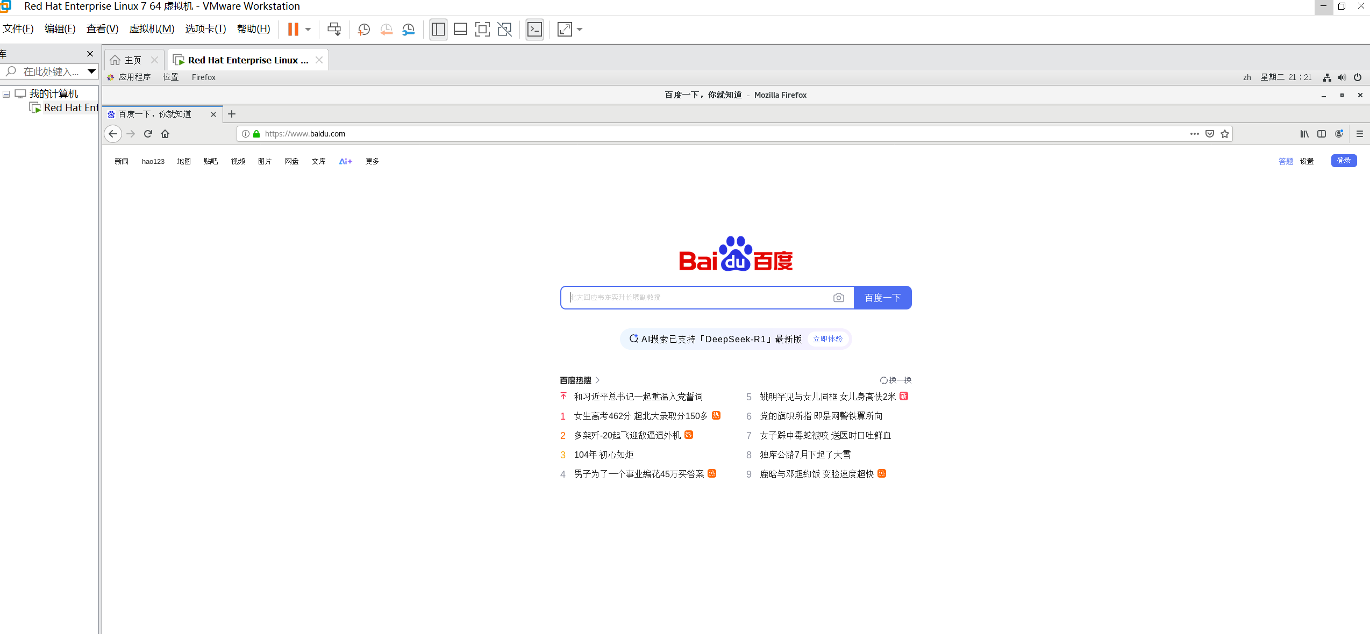Image resolution: width=1370 pixels, height=634 pixels.
Task: Click the Firefox account icon
Action: pyautogui.click(x=1339, y=134)
